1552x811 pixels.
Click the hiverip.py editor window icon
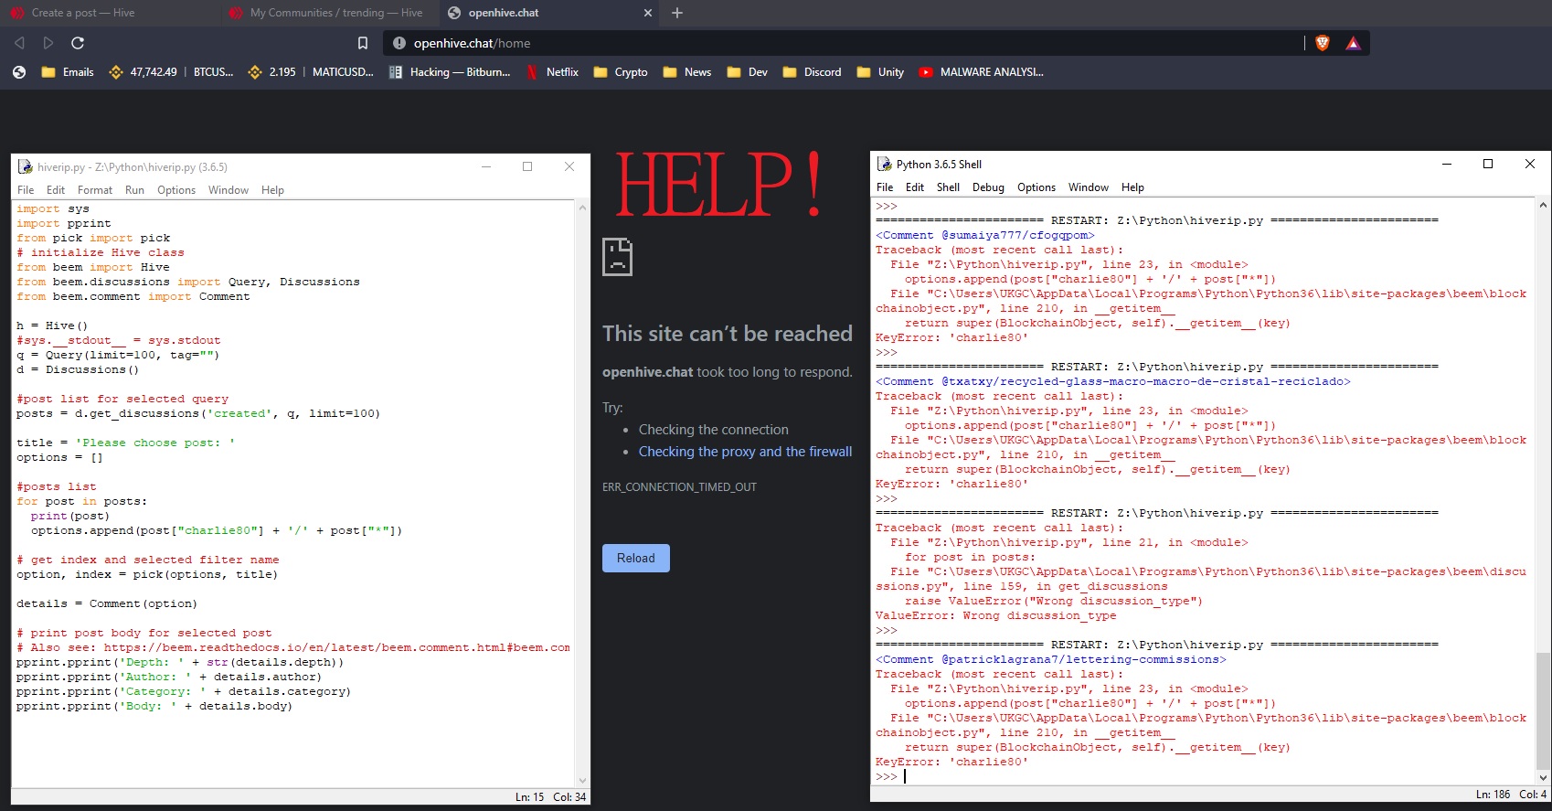click(x=25, y=166)
